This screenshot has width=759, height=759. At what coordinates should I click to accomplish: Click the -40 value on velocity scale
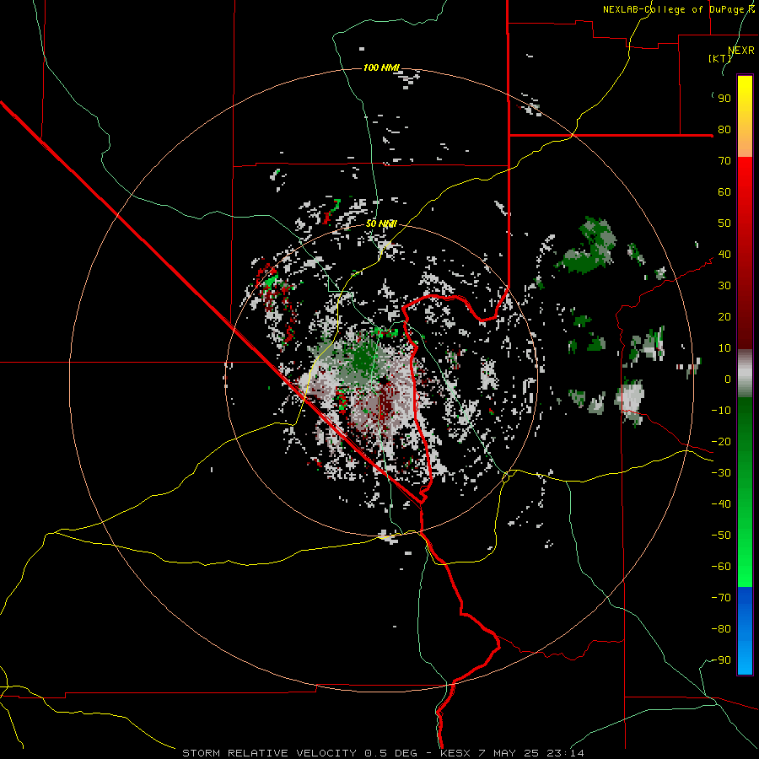(x=721, y=504)
